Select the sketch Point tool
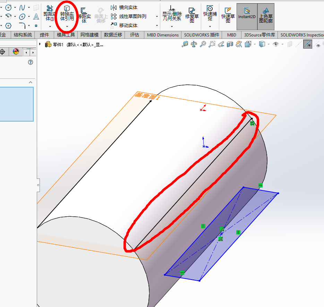 (x=36, y=26)
